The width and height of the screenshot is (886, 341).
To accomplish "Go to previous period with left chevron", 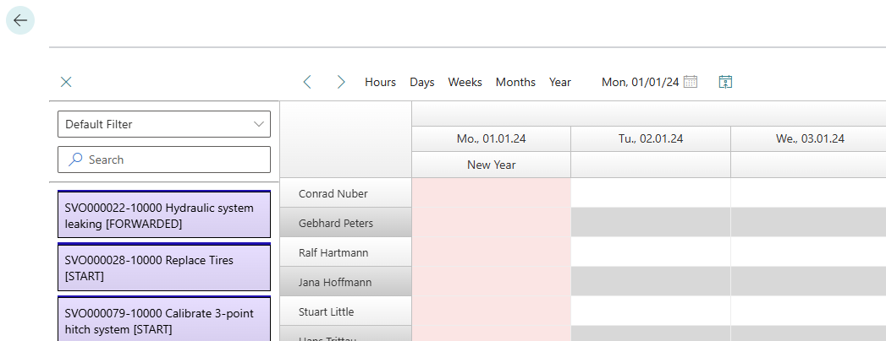I will coord(307,82).
